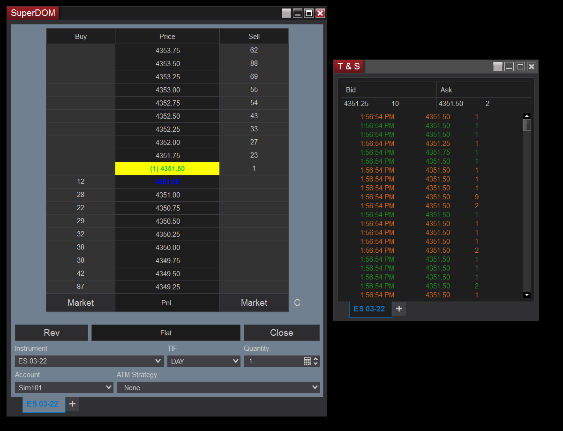Click the blue price 4351.25

167,182
